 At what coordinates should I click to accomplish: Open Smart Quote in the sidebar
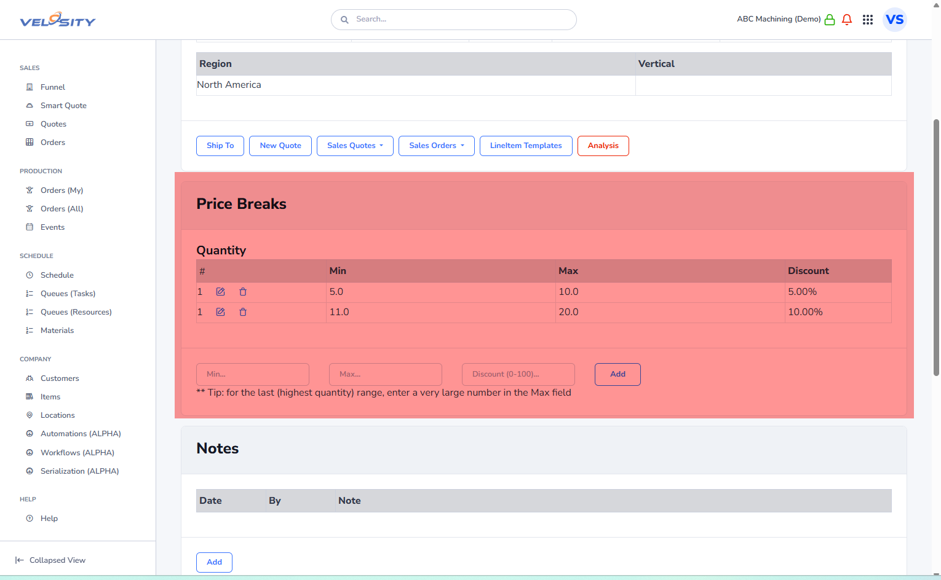point(63,106)
